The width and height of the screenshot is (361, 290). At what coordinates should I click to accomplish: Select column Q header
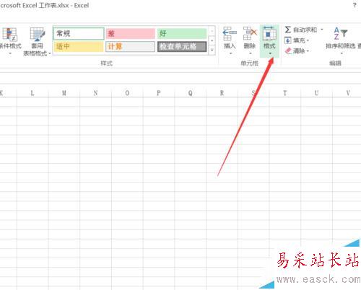tap(191, 93)
